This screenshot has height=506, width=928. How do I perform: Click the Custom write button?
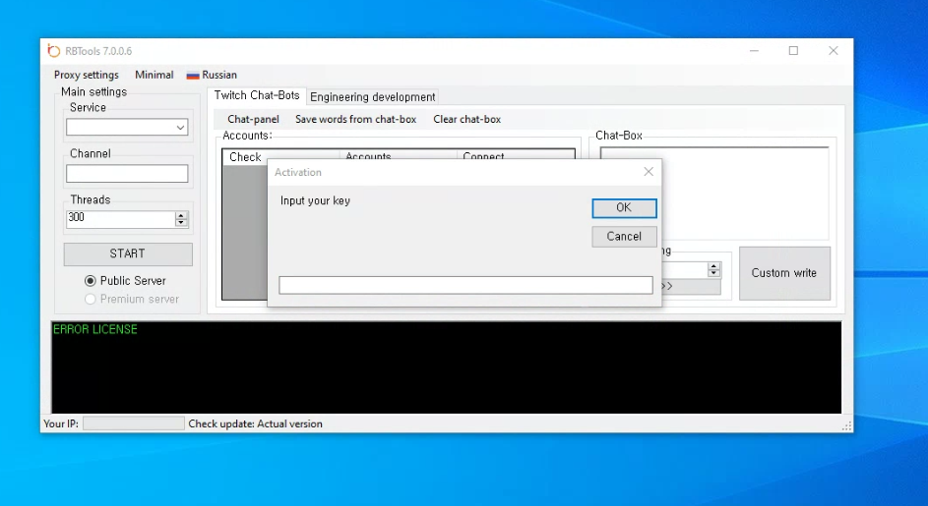784,273
